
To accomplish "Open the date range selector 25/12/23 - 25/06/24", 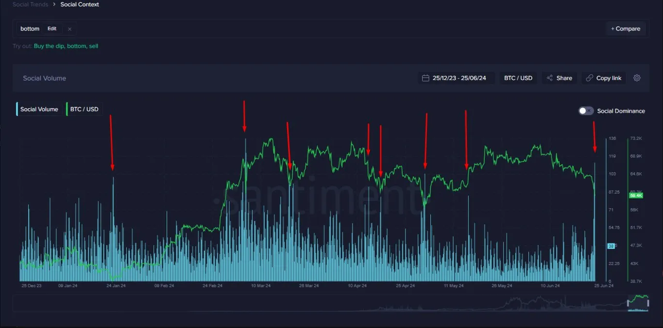I will (x=456, y=78).
